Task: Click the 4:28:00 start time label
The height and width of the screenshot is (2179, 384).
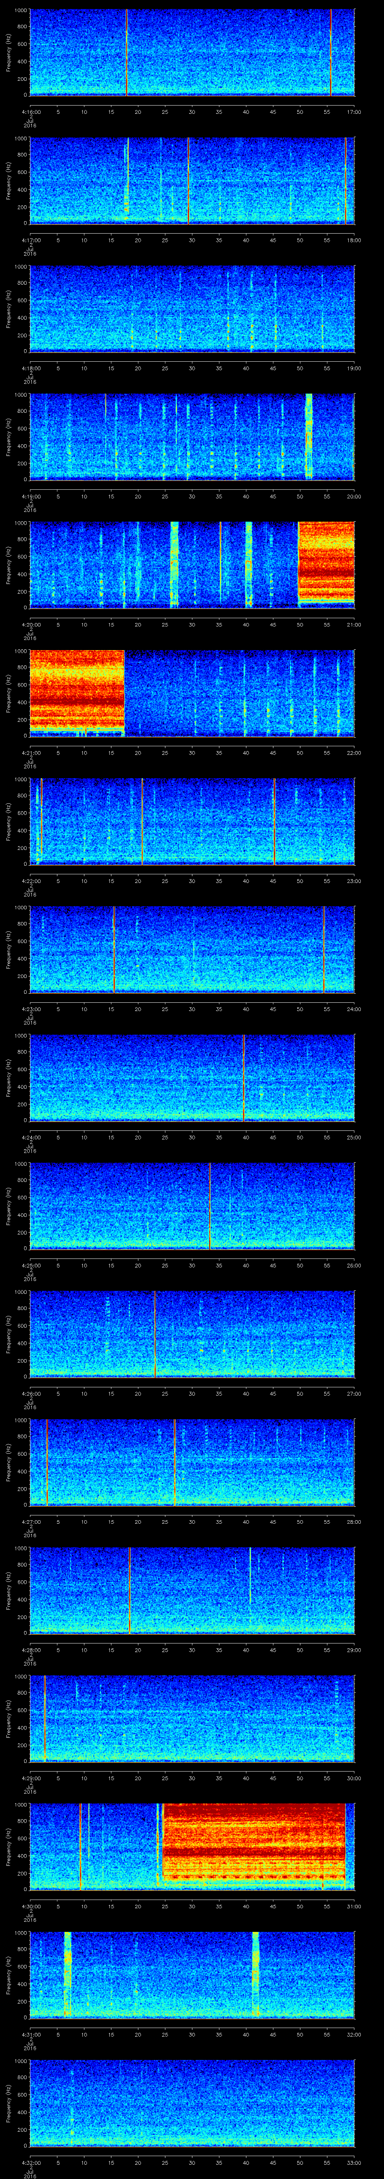Action: 31,1649
